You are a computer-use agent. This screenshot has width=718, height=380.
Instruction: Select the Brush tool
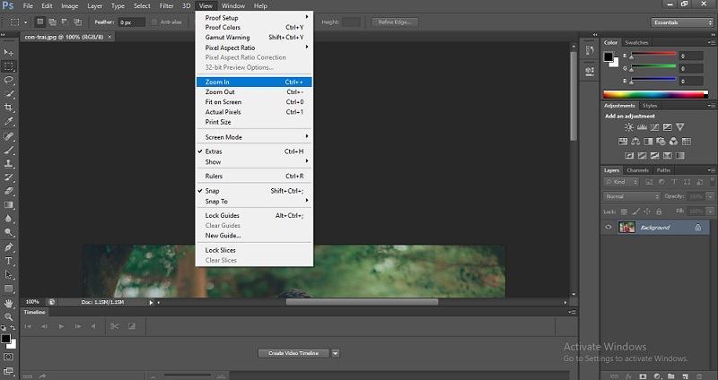pyautogui.click(x=9, y=150)
